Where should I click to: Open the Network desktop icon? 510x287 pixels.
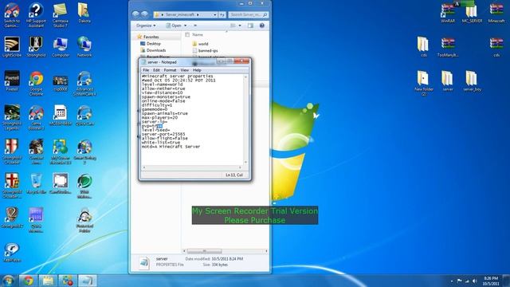[x=84, y=47]
